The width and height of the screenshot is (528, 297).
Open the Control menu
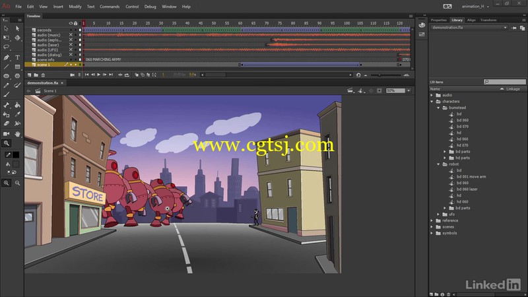[x=132, y=7]
